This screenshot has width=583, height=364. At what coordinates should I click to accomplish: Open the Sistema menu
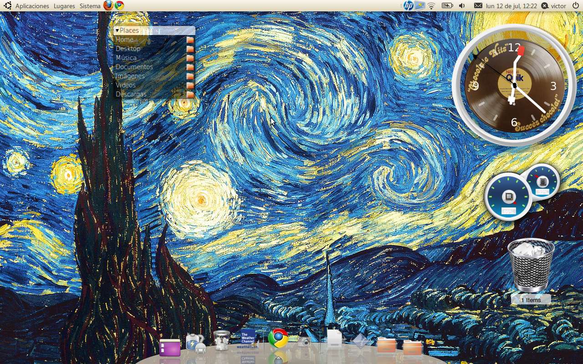click(90, 6)
